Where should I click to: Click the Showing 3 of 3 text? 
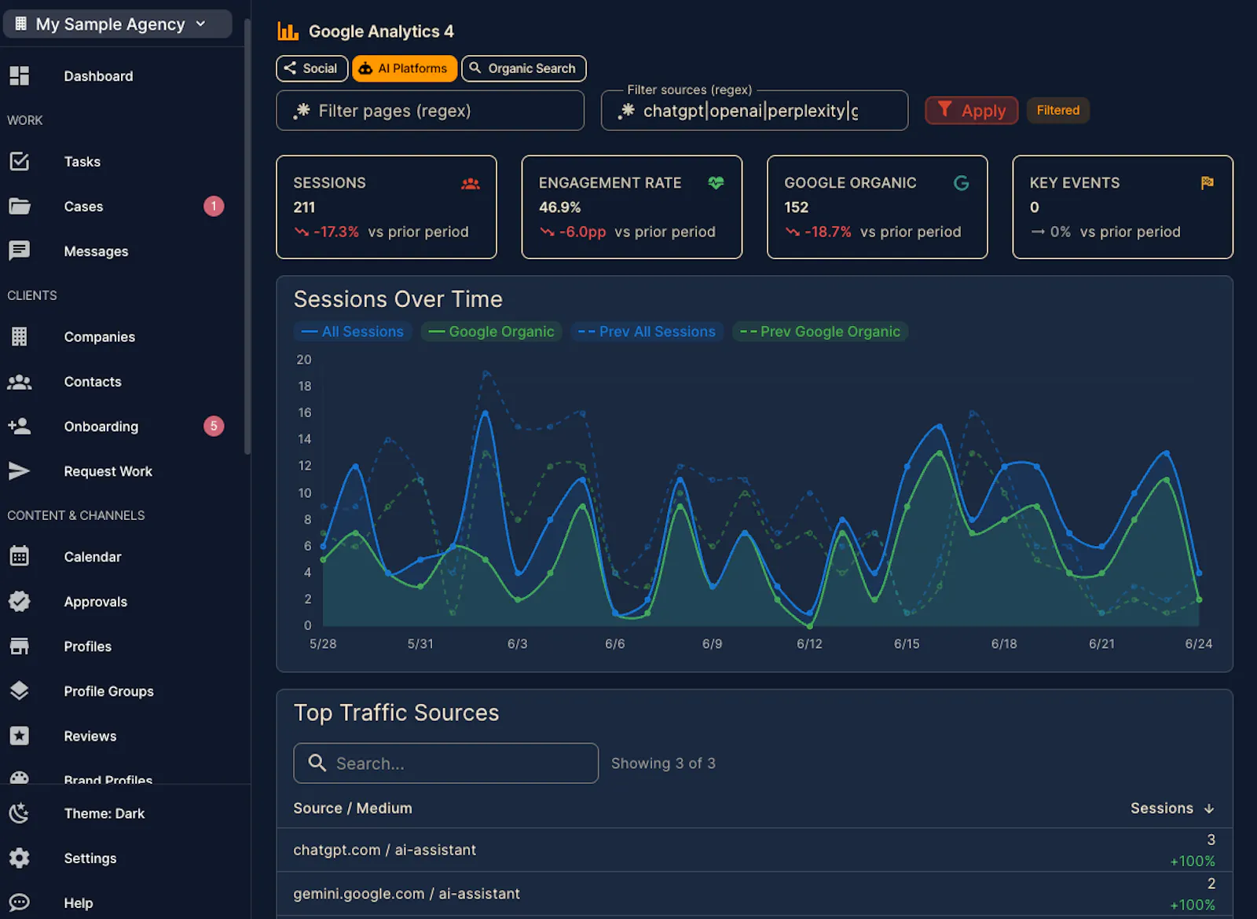click(x=663, y=763)
